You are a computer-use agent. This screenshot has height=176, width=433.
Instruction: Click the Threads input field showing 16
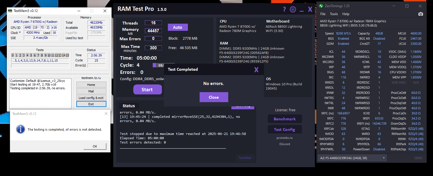click(153, 23)
